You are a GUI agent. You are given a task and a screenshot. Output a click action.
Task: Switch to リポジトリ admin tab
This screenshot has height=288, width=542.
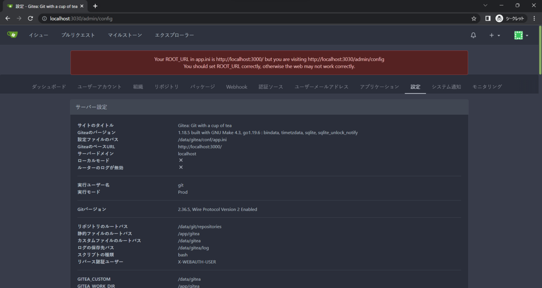167,87
